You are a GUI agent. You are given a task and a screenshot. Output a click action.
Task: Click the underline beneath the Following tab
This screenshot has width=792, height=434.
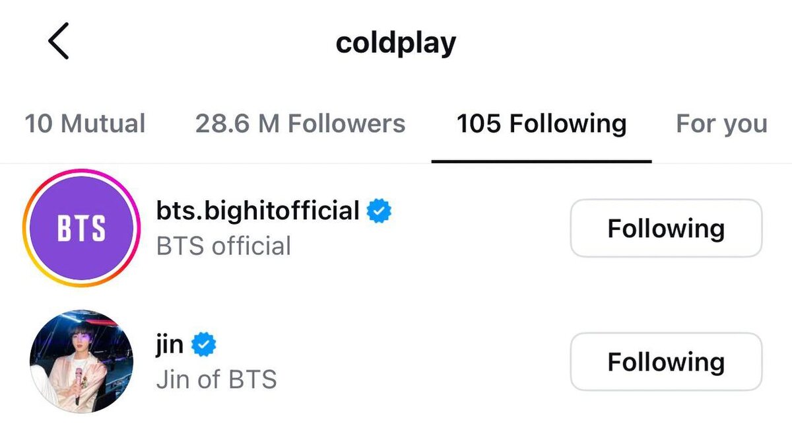(x=541, y=161)
